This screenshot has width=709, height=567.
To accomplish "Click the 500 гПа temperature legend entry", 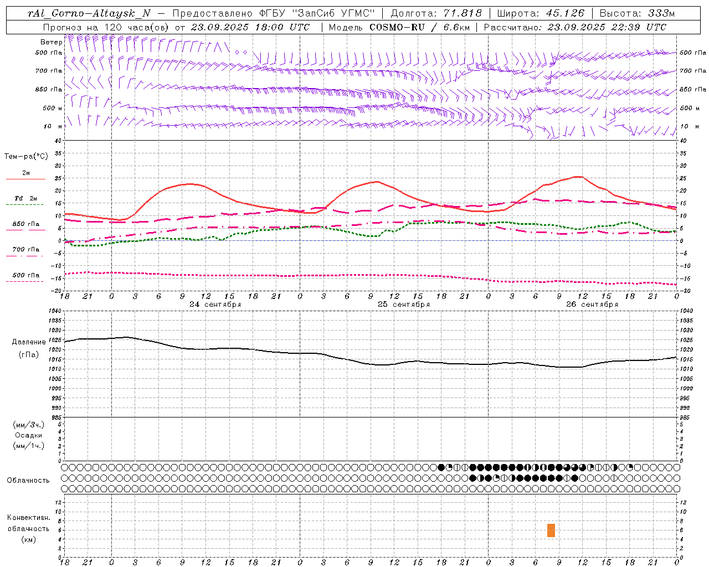I will pos(25,275).
